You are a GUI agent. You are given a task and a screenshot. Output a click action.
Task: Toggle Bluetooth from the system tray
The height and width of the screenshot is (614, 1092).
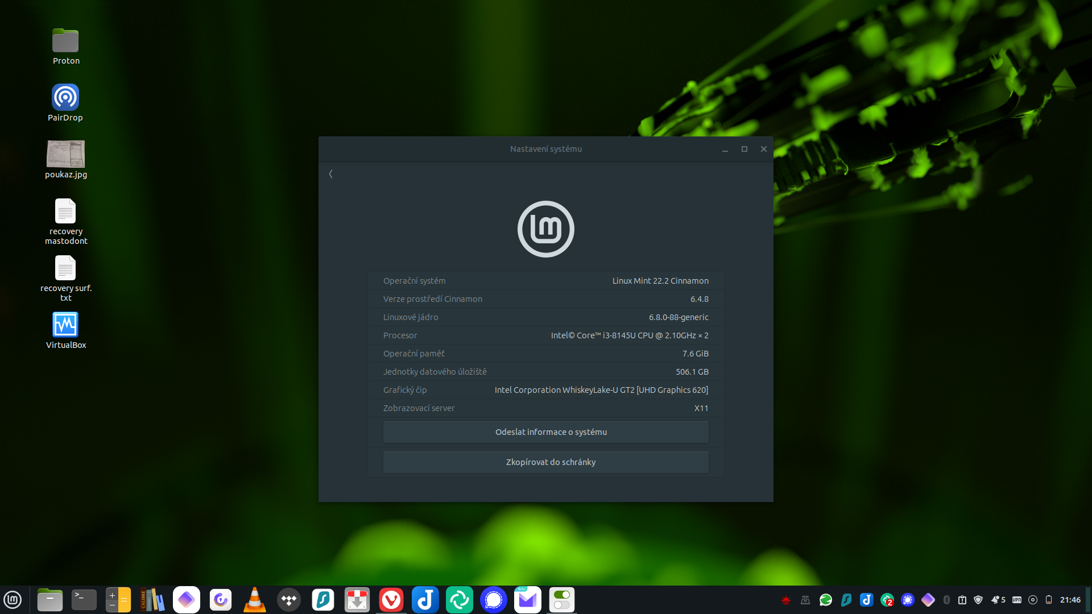(946, 600)
